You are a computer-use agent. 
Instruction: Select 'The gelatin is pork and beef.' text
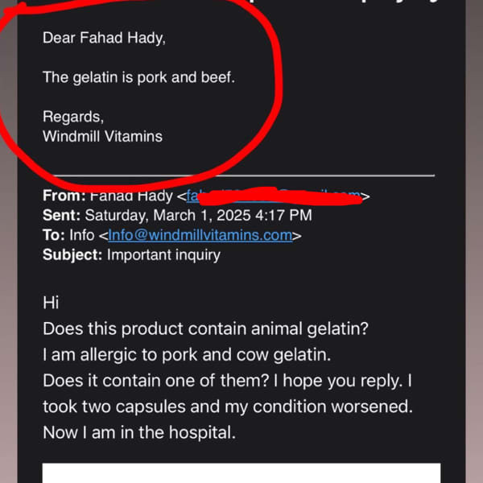pyautogui.click(x=138, y=77)
